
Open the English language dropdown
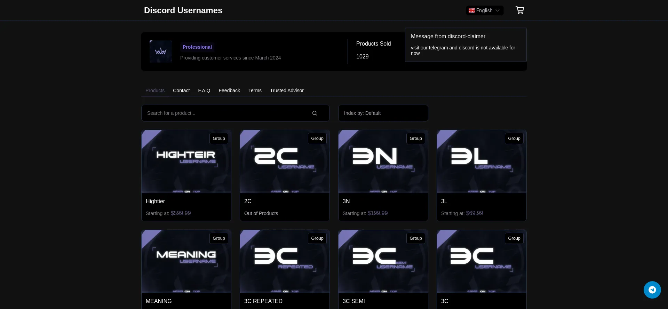485,10
